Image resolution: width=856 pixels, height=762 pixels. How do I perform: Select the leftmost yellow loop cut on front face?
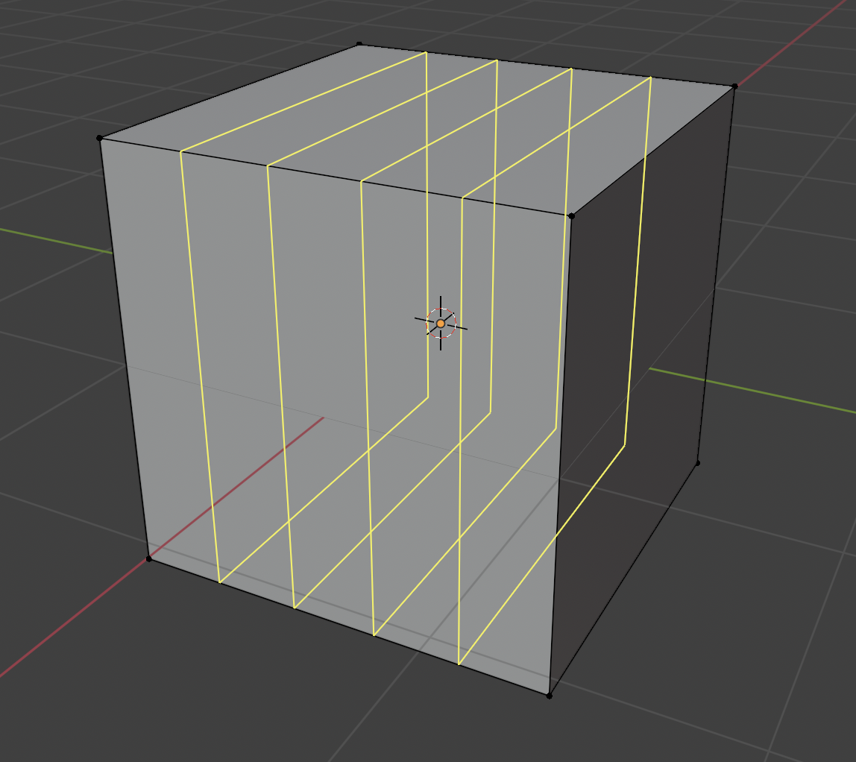coord(200,365)
